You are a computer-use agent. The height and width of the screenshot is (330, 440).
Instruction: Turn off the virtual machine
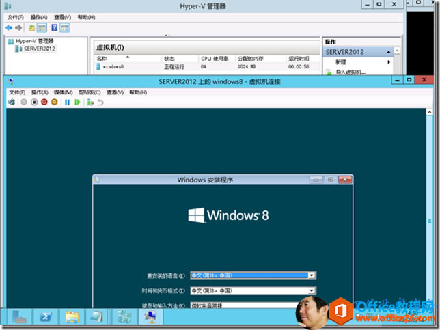point(34,102)
